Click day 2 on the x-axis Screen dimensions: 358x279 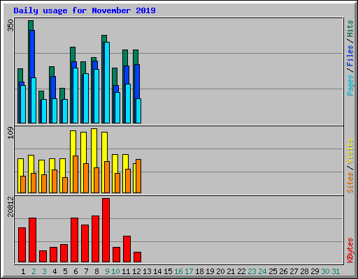tap(34, 271)
